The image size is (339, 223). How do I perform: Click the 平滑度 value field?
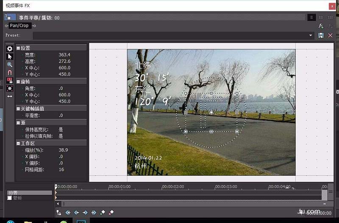coord(61,116)
